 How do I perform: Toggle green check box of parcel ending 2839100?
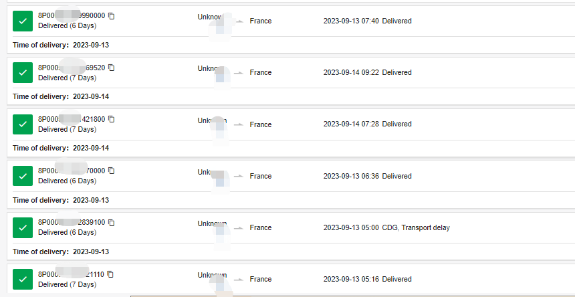click(23, 227)
